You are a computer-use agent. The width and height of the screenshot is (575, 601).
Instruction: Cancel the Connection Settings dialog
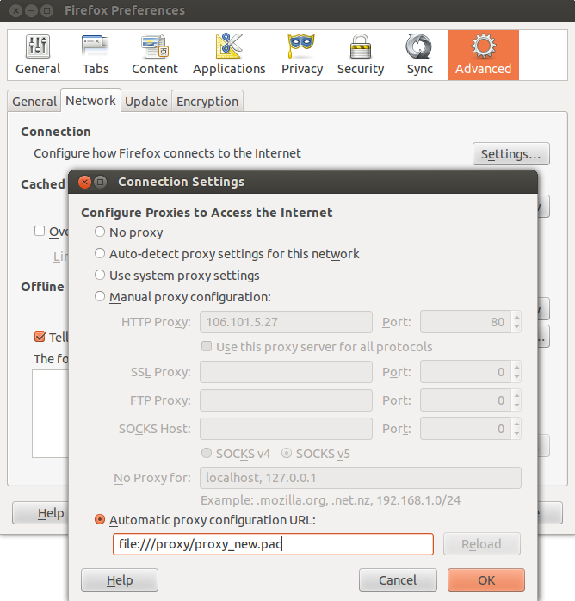point(398,580)
